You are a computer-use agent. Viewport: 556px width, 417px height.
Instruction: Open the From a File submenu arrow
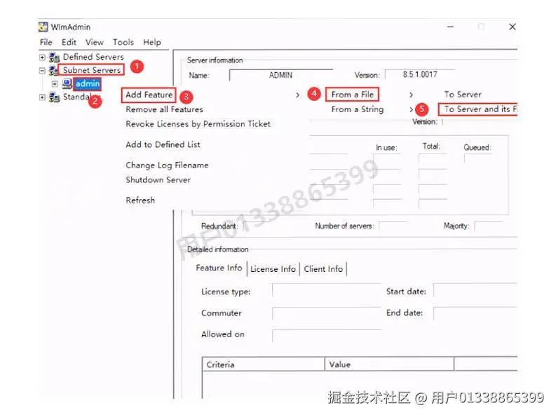point(411,95)
